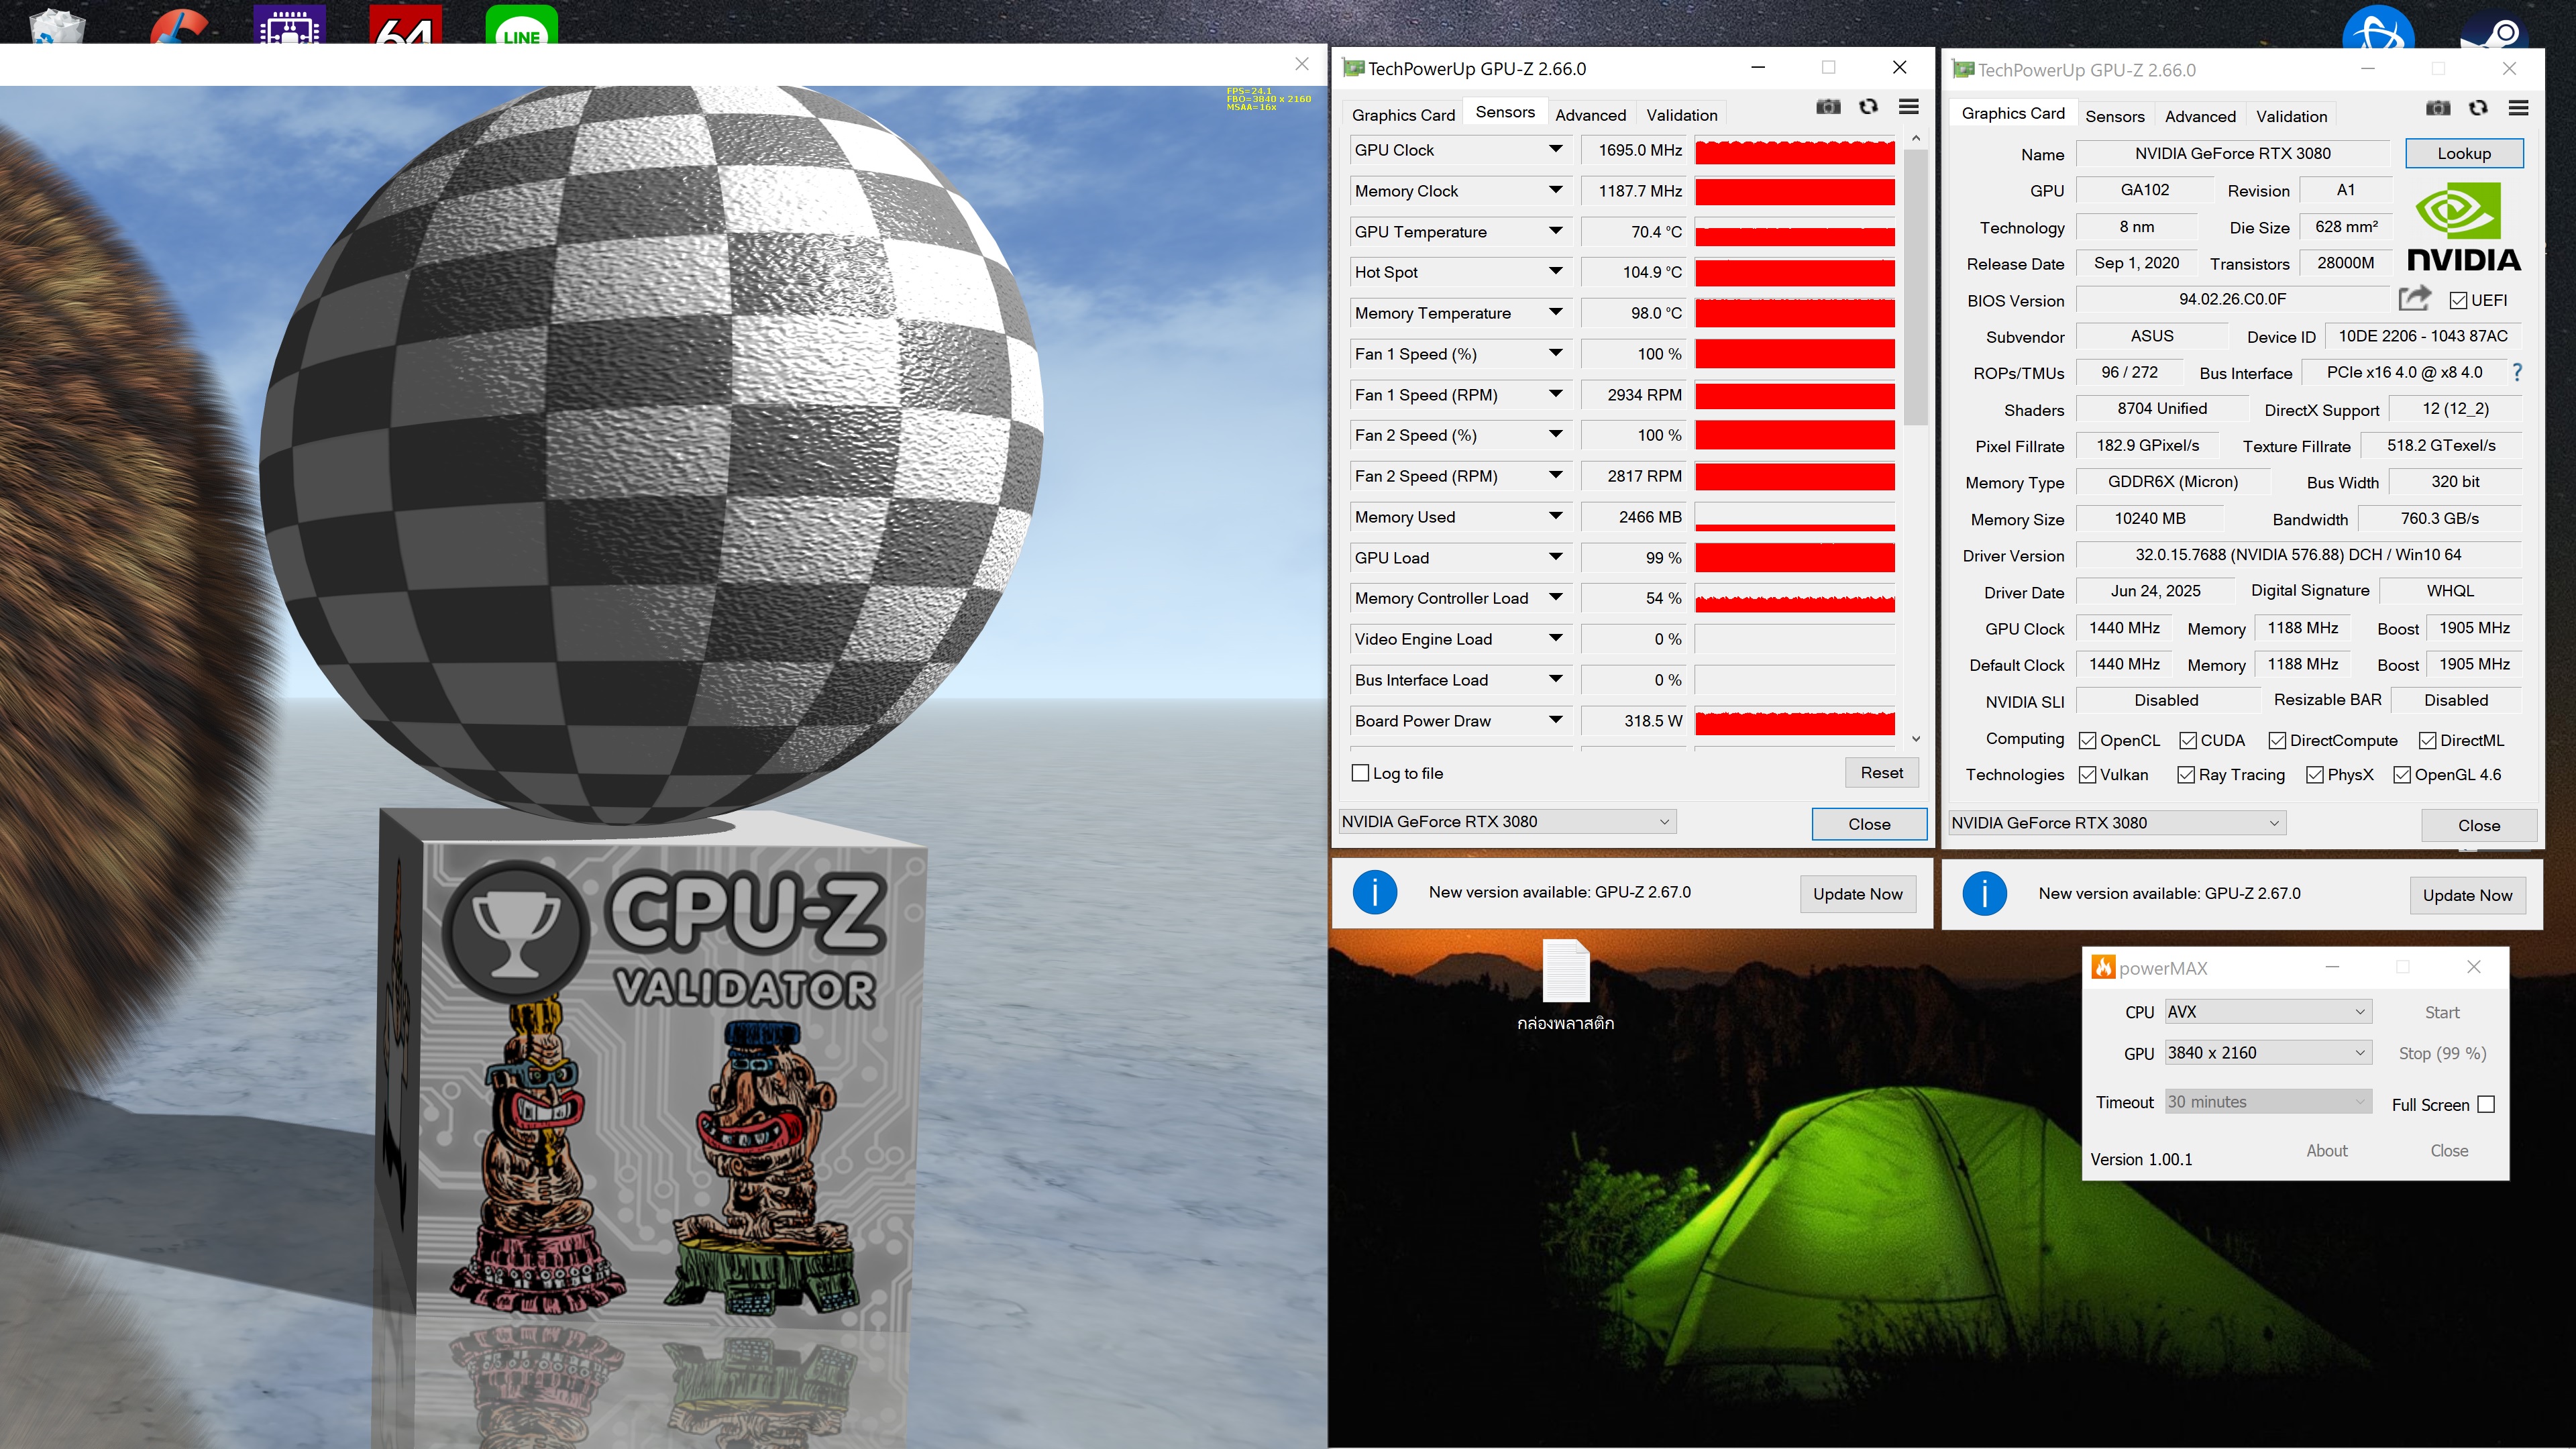Image resolution: width=2576 pixels, height=1449 pixels.
Task: Toggle the Full Screen checkbox in powerMAX
Action: click(2486, 1104)
